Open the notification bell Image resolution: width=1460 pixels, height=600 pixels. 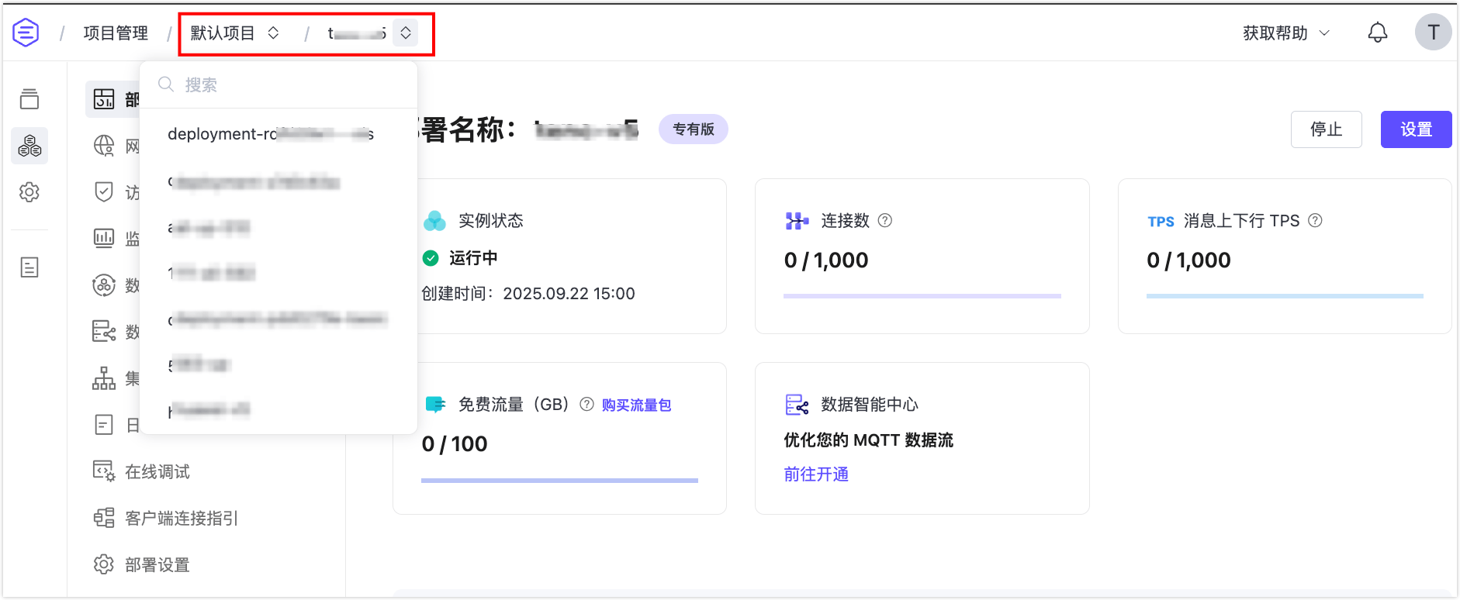pyautogui.click(x=1377, y=33)
